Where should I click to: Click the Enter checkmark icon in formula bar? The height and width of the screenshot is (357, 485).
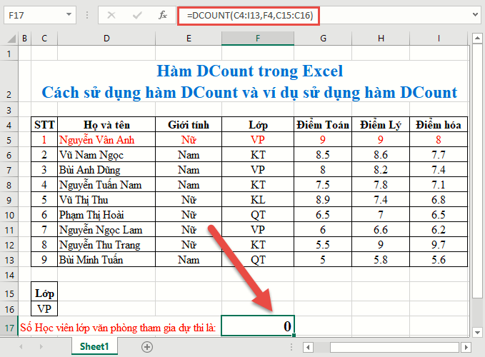coord(136,14)
